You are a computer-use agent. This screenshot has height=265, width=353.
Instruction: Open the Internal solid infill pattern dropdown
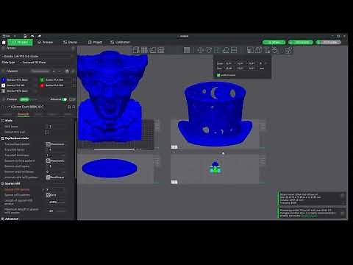tap(56, 177)
